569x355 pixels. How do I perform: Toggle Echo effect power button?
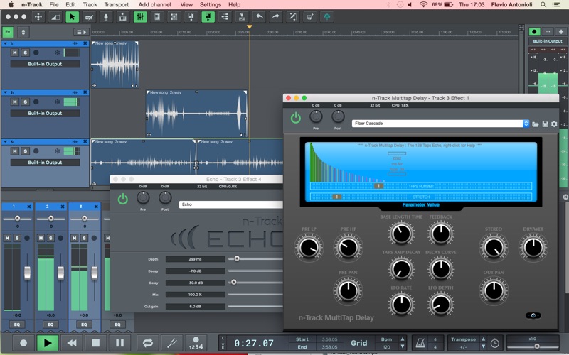click(x=123, y=200)
